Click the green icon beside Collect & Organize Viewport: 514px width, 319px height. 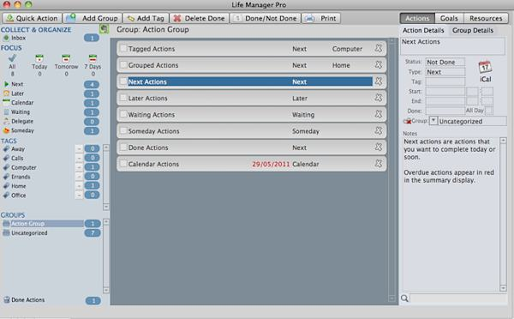[x=104, y=29]
